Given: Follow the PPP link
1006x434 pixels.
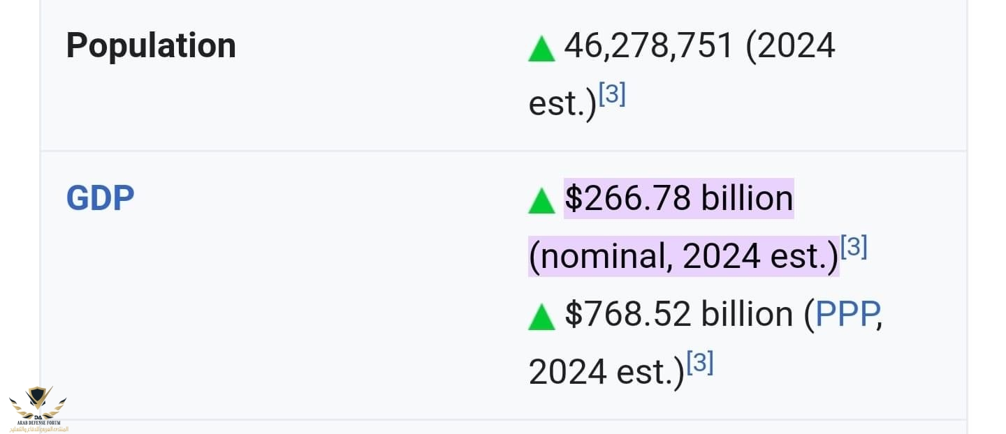Looking at the screenshot, I should pos(847,315).
